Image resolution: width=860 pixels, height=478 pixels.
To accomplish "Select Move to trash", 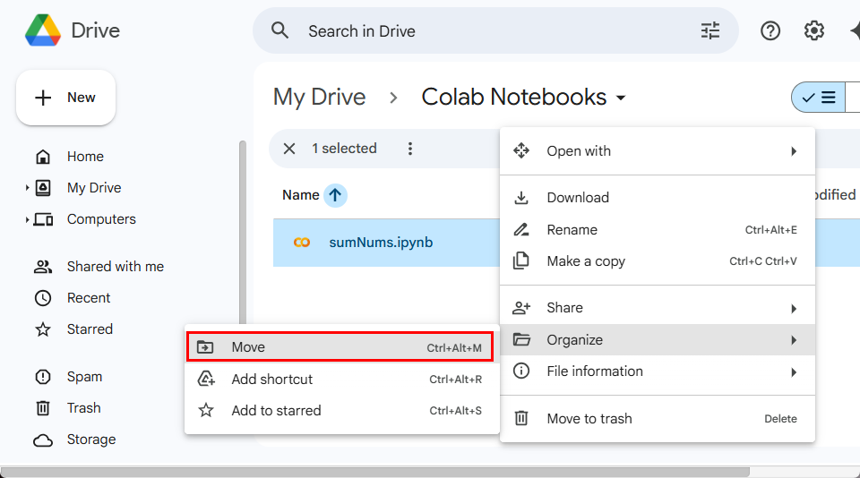I will 658,419.
